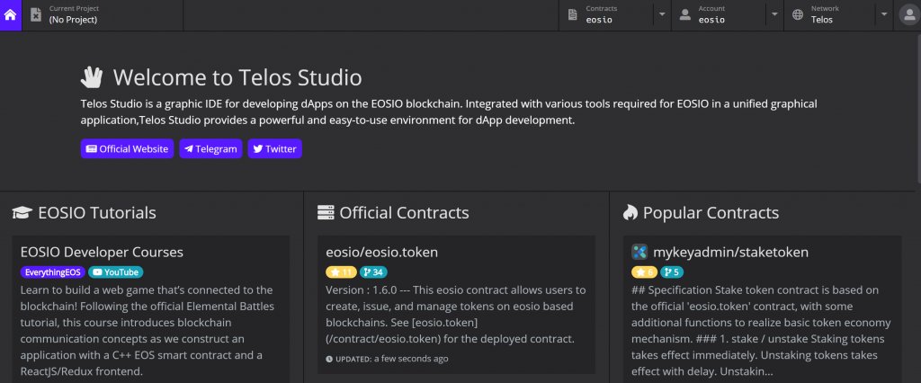Click the Popular Contracts heading
Screen dimensions: 921x383
711,213
